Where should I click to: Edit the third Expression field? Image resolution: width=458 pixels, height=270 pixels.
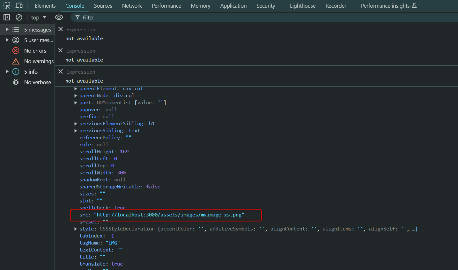[81, 72]
